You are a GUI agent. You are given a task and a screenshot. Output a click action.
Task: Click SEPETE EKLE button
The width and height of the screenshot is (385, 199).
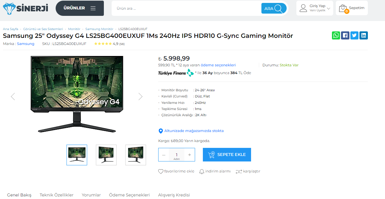click(x=227, y=155)
